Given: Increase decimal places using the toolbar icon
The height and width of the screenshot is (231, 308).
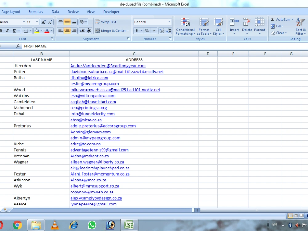Looking at the screenshot, I should (161, 30).
